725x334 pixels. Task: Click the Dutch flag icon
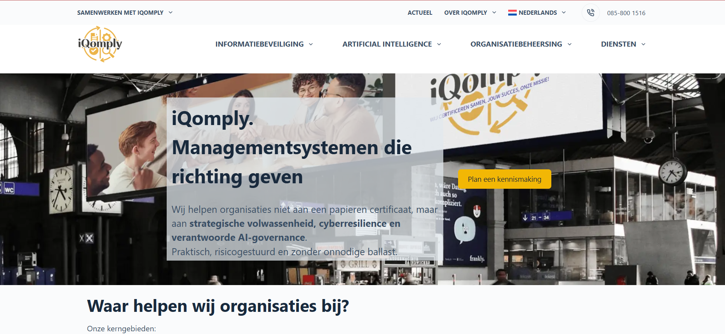click(x=512, y=12)
